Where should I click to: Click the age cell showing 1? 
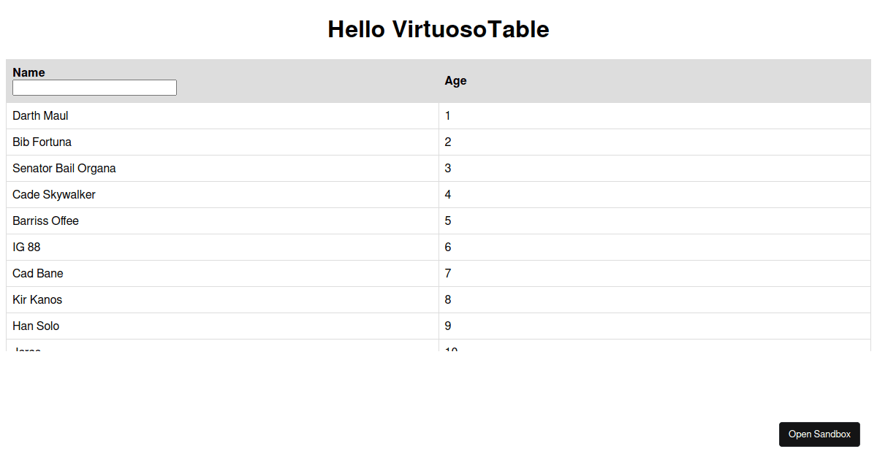pos(447,115)
